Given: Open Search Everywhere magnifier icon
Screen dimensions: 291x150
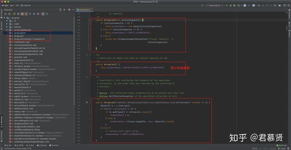Looking at the screenshot, I should 289,6.
